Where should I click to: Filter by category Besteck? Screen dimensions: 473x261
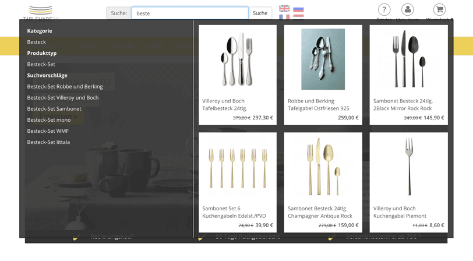click(x=37, y=42)
